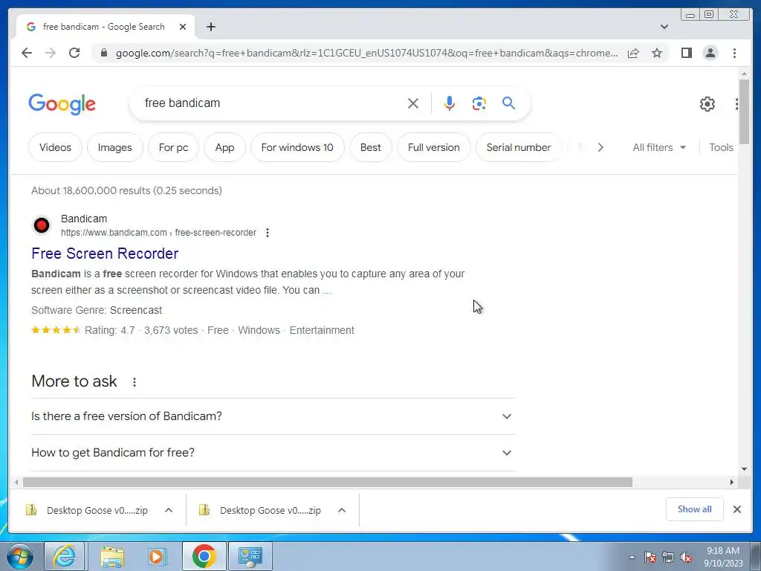This screenshot has width=761, height=571.
Task: Reload the page with the refresh icon
Action: (x=74, y=53)
